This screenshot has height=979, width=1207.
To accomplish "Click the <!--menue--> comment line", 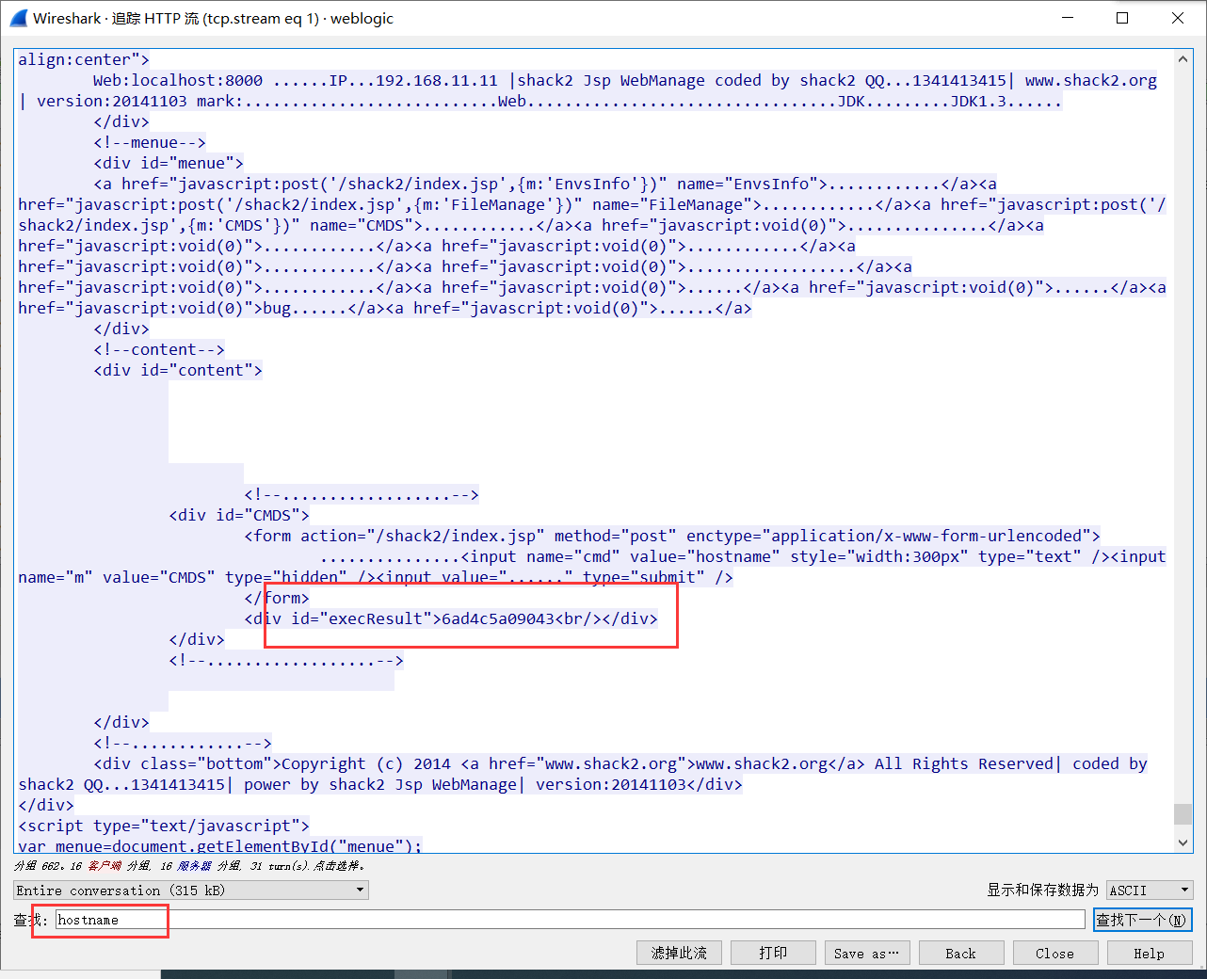I will coord(150,142).
